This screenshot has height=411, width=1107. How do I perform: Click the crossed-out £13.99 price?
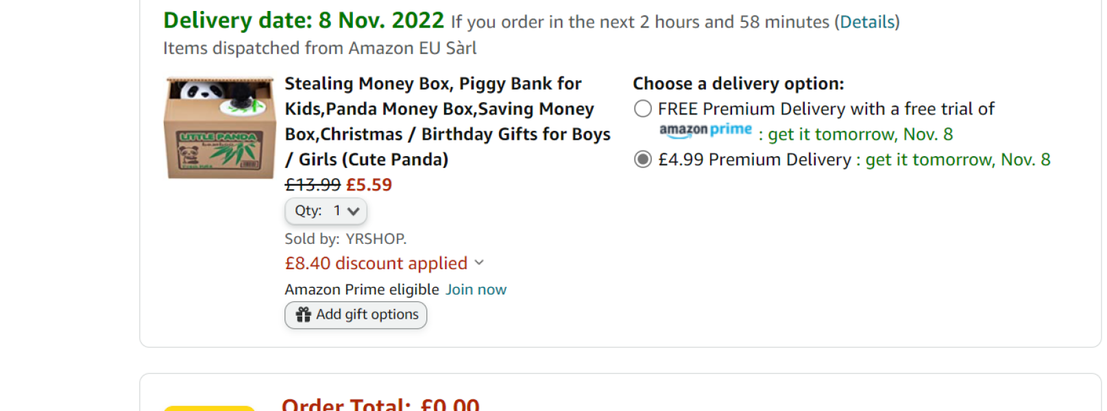tap(313, 185)
